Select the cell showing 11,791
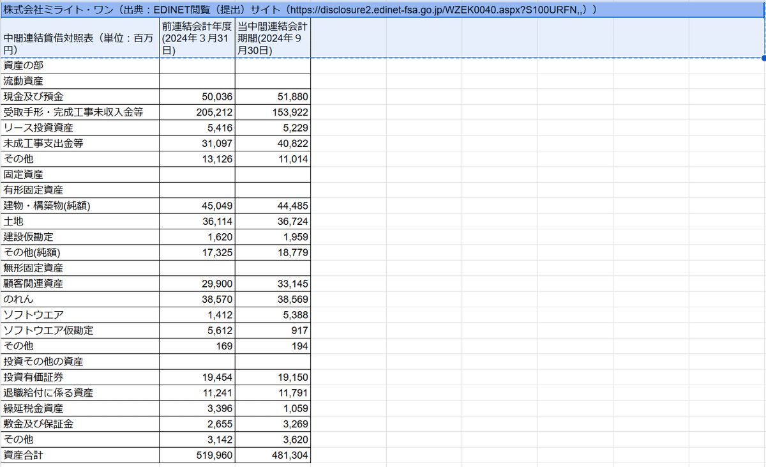Image resolution: width=766 pixels, height=467 pixels. pos(273,392)
